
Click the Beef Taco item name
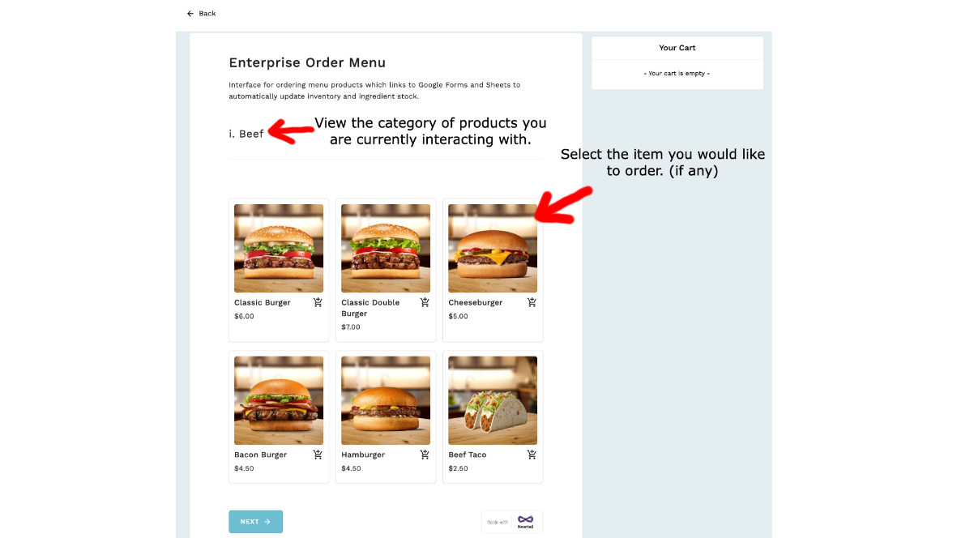(468, 455)
